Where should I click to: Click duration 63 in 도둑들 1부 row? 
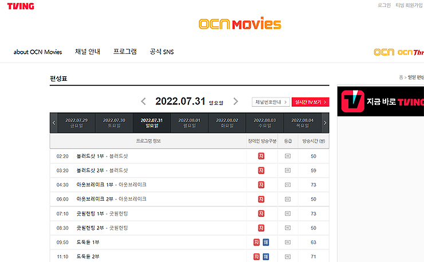coord(313,243)
